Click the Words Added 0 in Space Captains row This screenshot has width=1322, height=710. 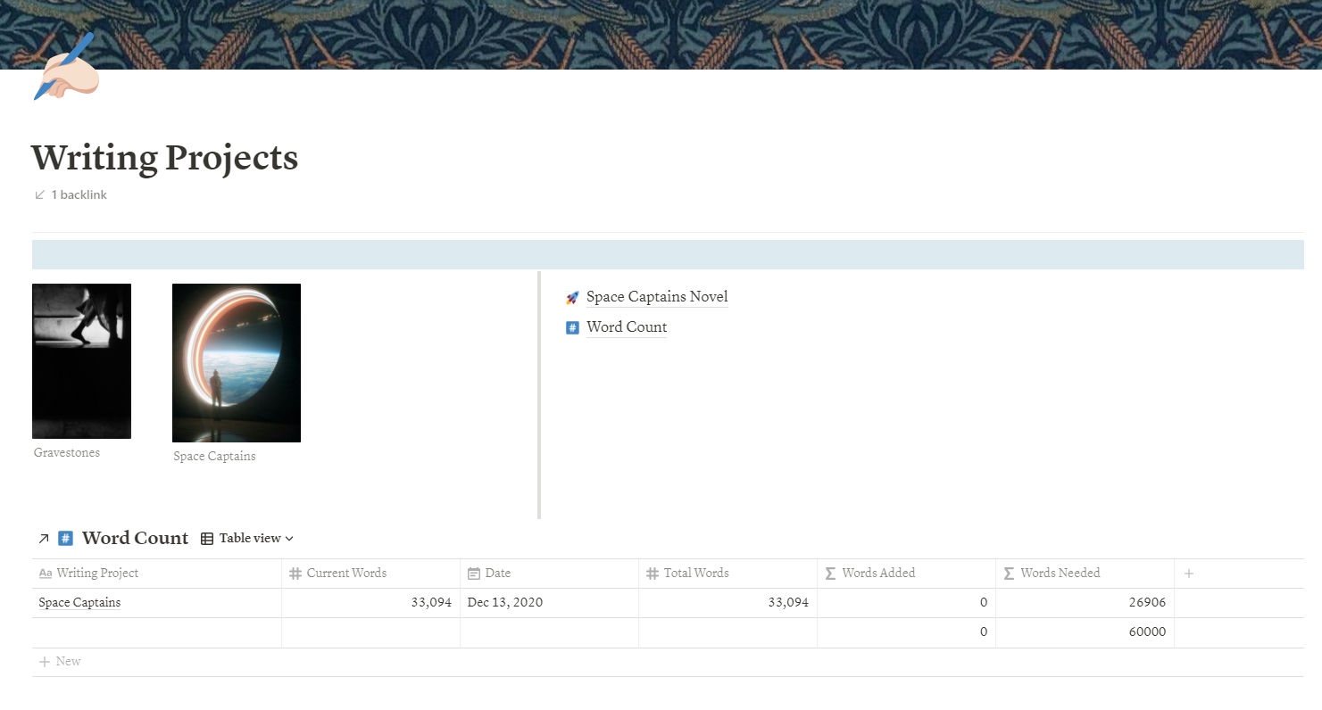[907, 603]
